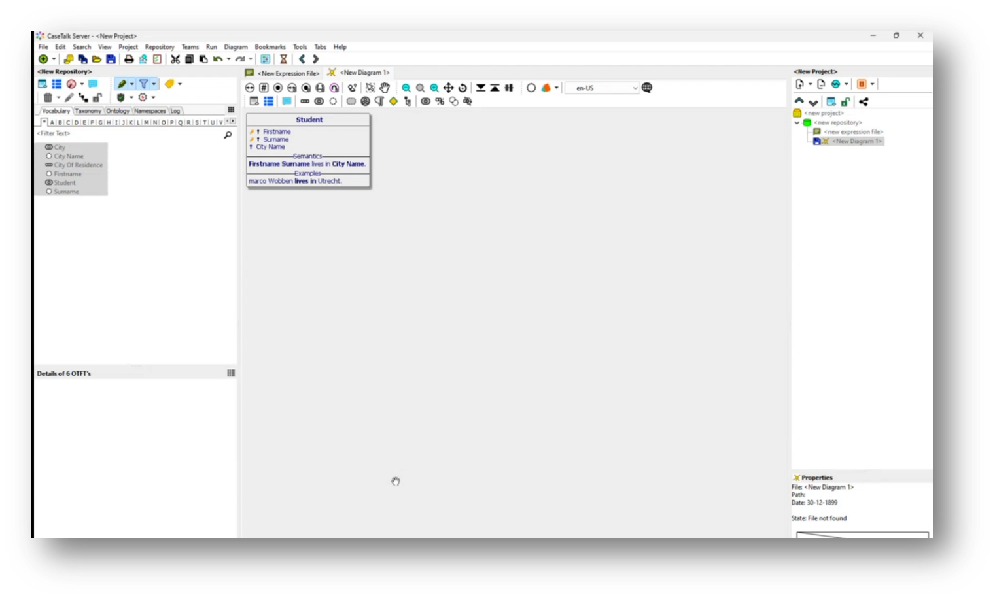Toggle the speech bubble icon in diagram toolbar
The height and width of the screenshot is (600, 995).
(287, 101)
